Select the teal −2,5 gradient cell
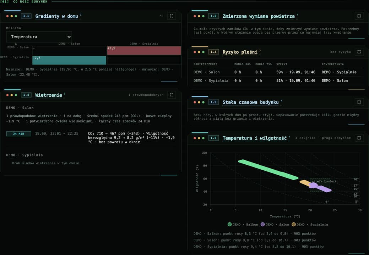 pyautogui.click(x=69, y=60)
